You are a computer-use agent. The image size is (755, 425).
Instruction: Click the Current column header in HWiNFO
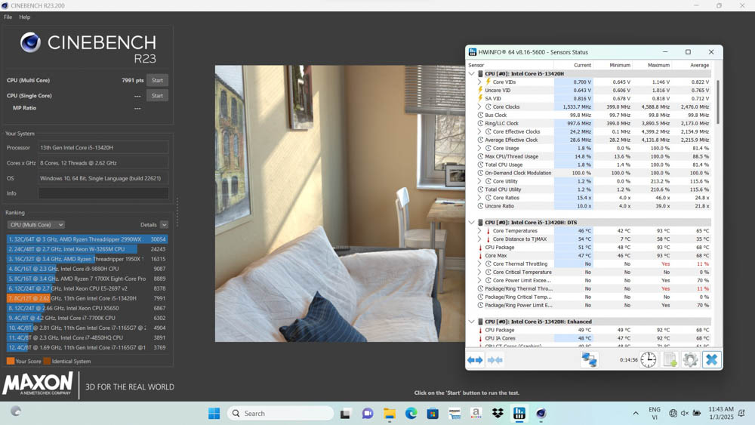pyautogui.click(x=582, y=65)
